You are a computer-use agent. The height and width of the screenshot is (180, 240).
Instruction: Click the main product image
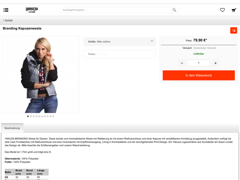click(40, 74)
